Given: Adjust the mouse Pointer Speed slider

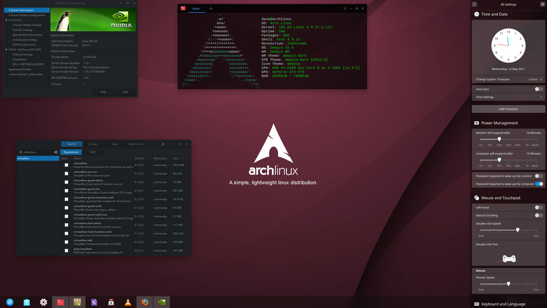Looking at the screenshot, I should point(508,284).
